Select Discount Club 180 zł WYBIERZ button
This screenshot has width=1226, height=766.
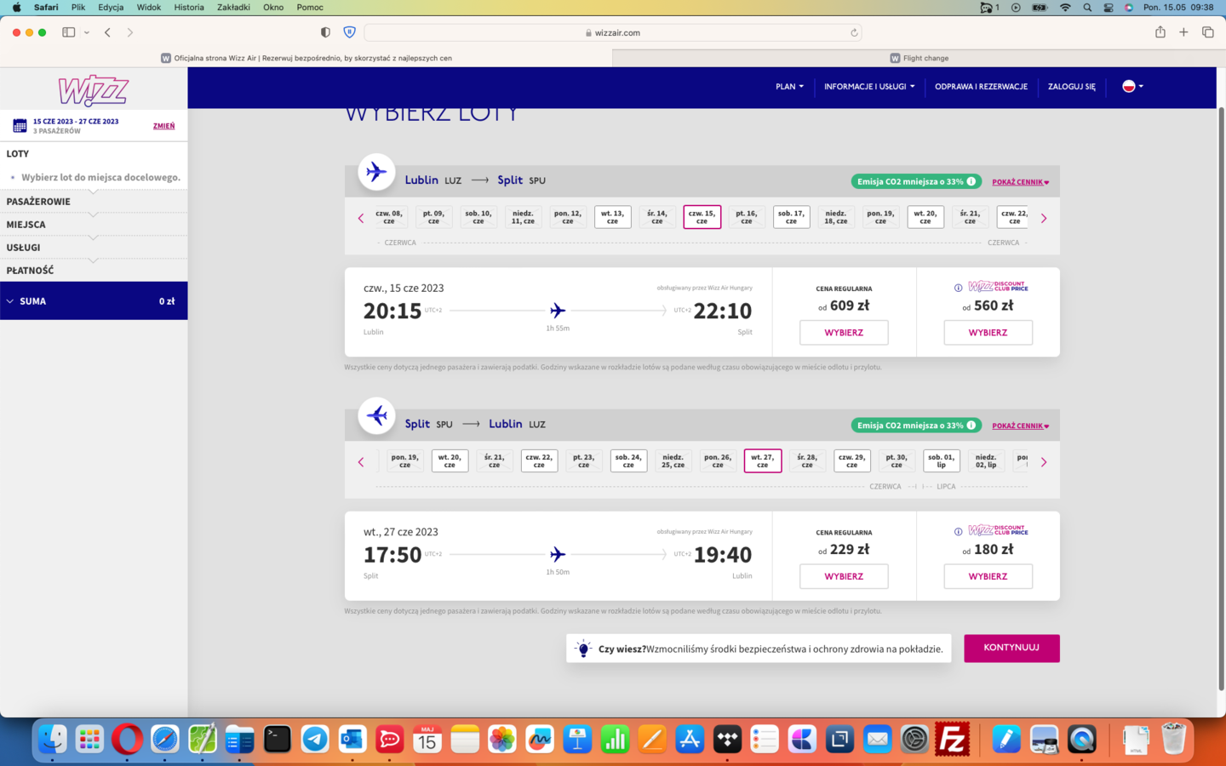[988, 576]
